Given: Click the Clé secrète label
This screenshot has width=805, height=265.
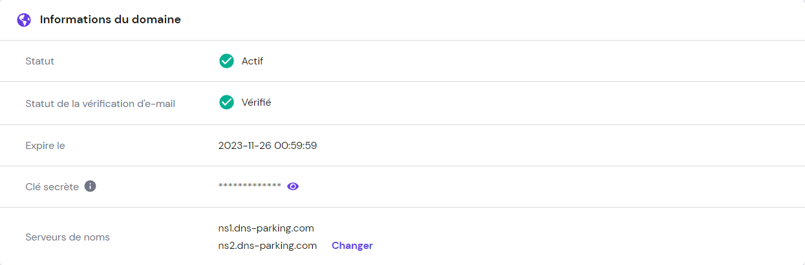Looking at the screenshot, I should coord(52,187).
